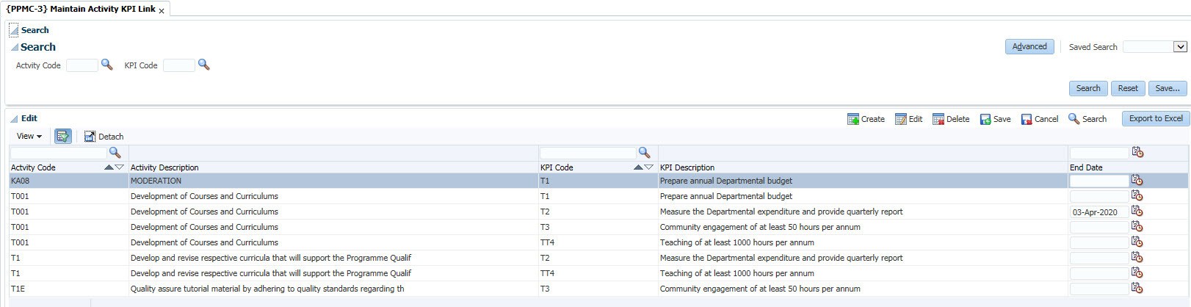
Task: Click the Create record icon
Action: [x=853, y=119]
